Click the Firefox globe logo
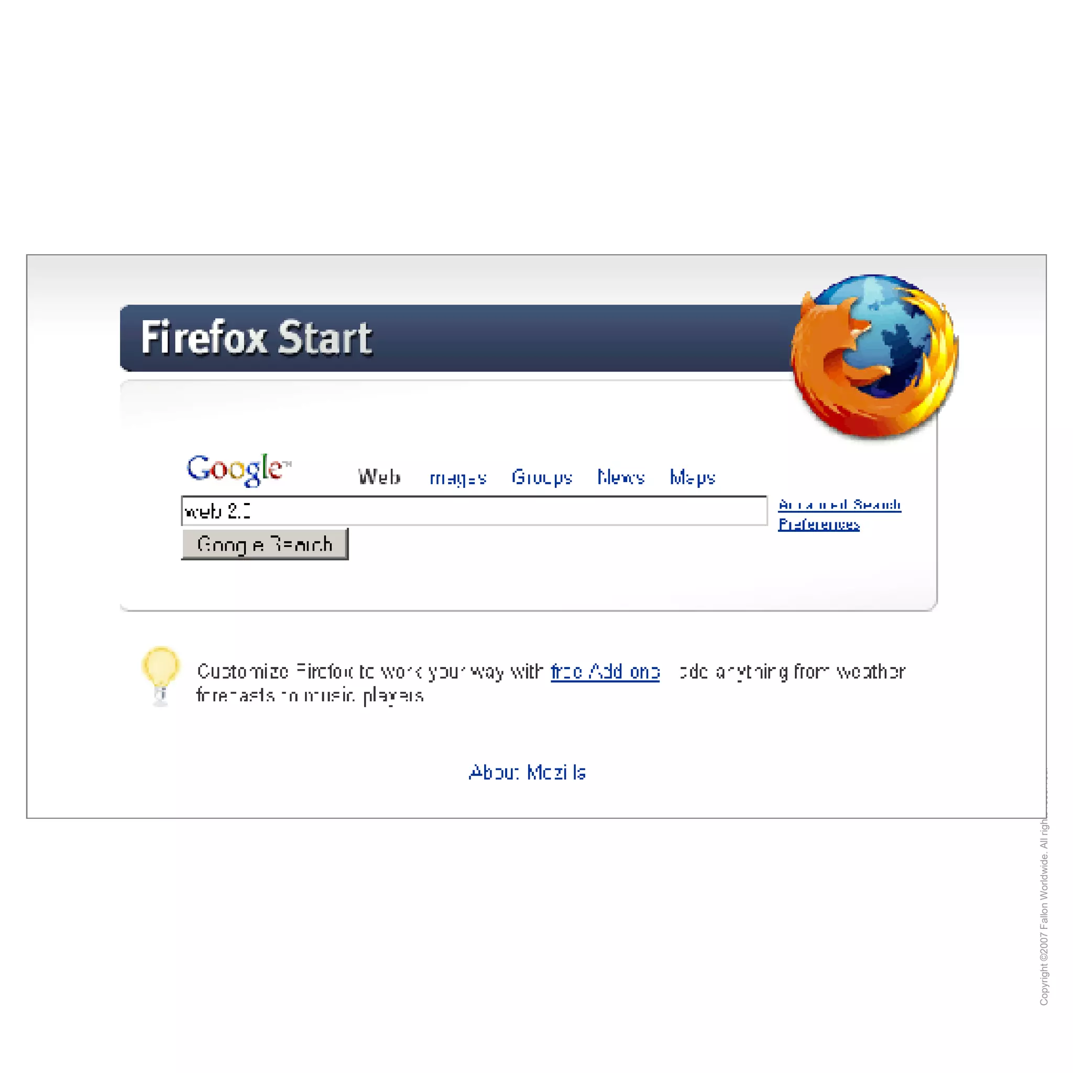The height and width of the screenshot is (1073, 1073). click(874, 357)
